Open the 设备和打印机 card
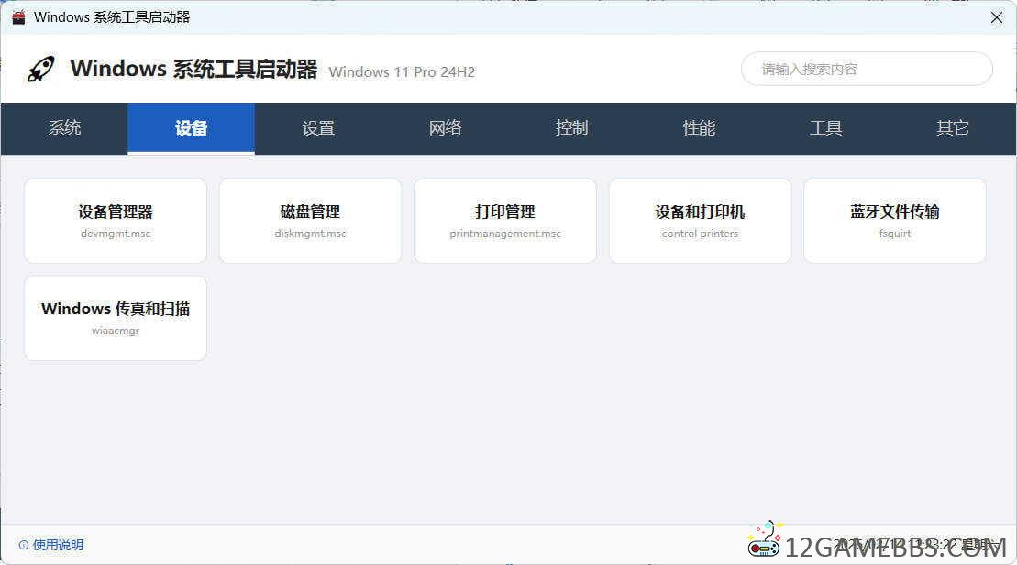The height and width of the screenshot is (565, 1017). click(700, 221)
